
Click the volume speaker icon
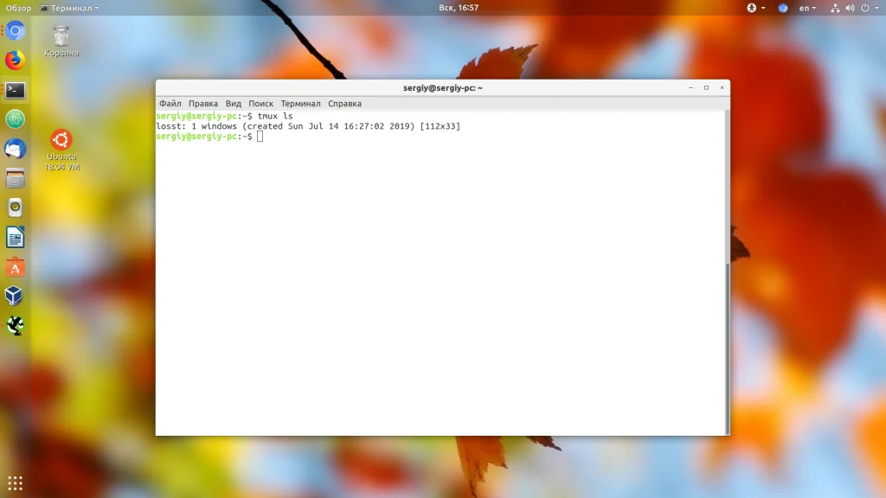click(850, 8)
